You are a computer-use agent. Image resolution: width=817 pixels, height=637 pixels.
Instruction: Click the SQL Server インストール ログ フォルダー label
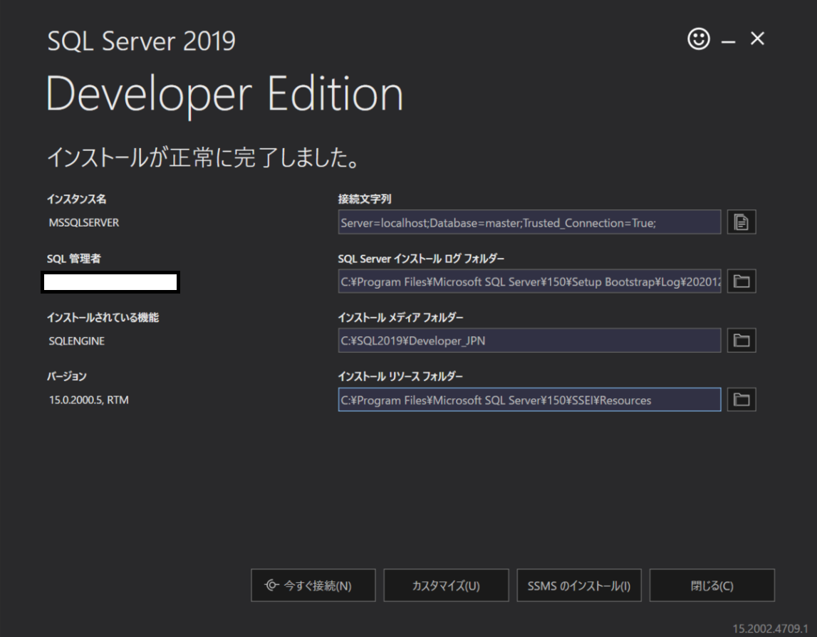coord(421,259)
